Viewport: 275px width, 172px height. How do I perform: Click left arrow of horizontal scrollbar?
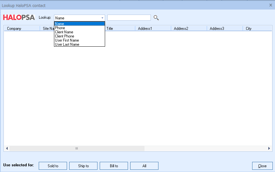pos(7,149)
